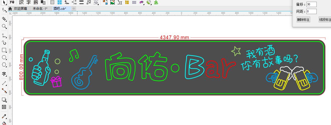Select the Parallel dimension tool

point(4,83)
